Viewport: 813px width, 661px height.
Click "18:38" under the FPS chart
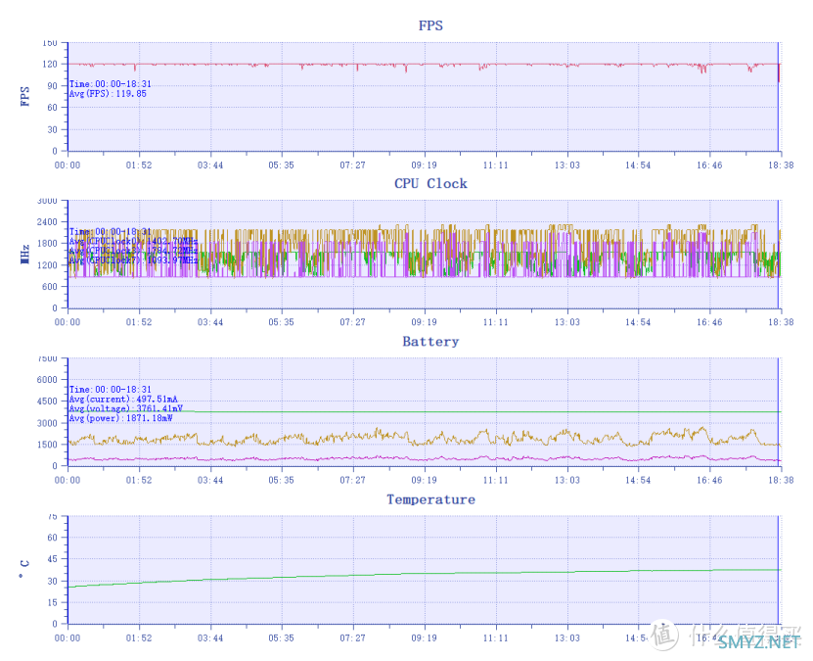781,165
